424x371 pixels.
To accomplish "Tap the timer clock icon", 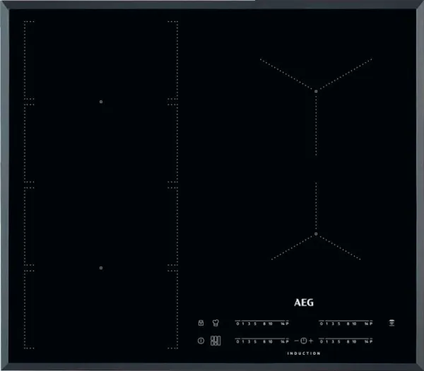I will [x=304, y=341].
